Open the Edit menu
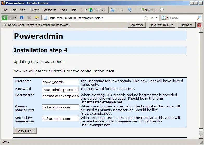Image resolution: width=204 pixels, height=145 pixels. click(x=13, y=10)
